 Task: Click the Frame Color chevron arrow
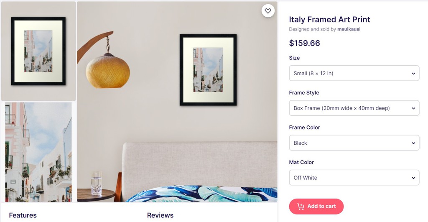coord(413,143)
